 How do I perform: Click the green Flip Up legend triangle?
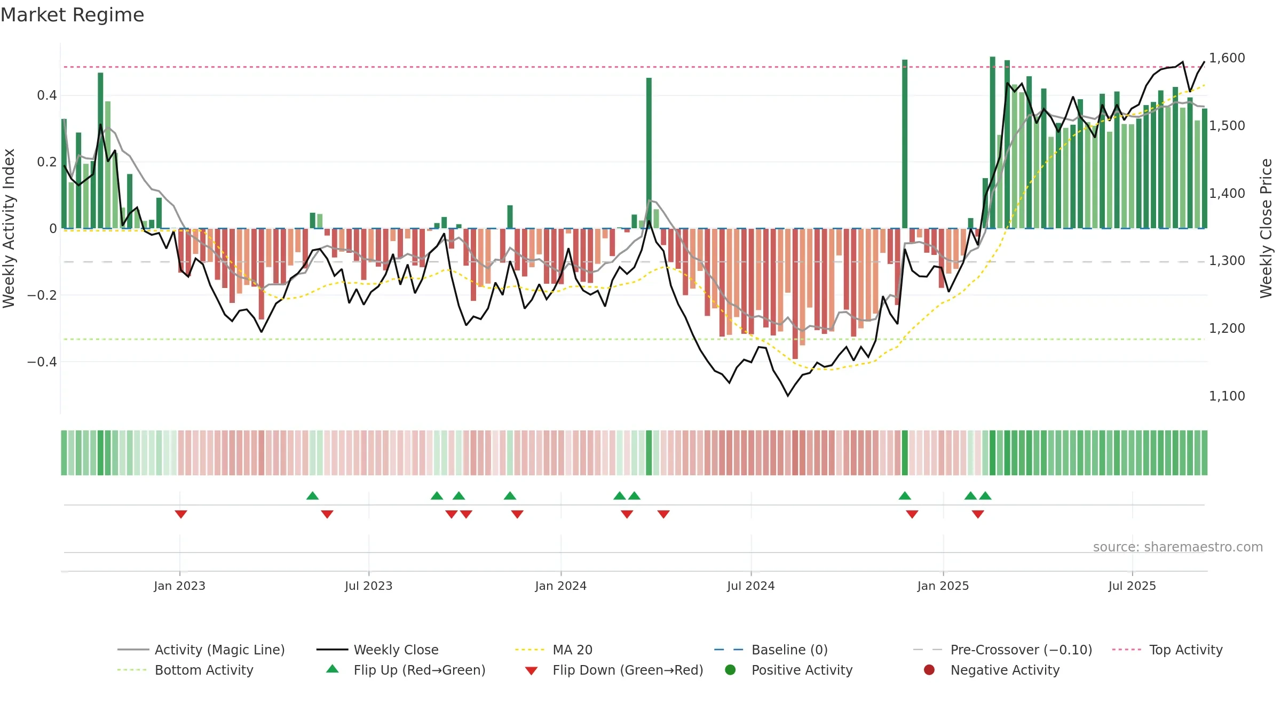(x=333, y=669)
